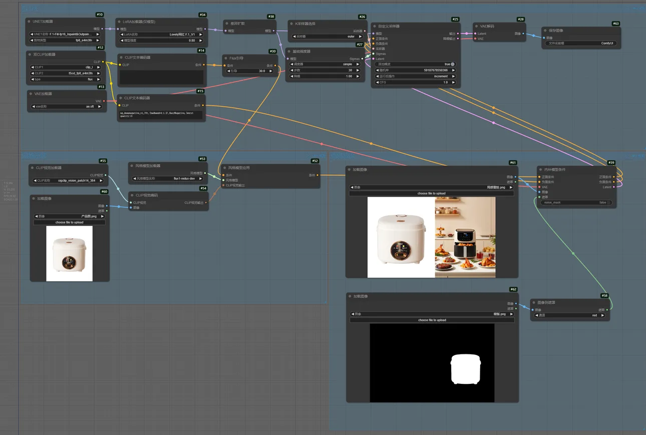646x435 pixels.
Task: Increase the 步数 value with right arrow
Action: (357, 70)
